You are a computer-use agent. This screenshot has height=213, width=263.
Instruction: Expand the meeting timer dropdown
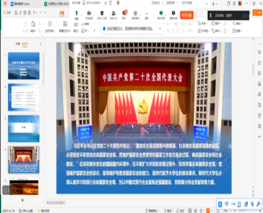tap(101, 3)
